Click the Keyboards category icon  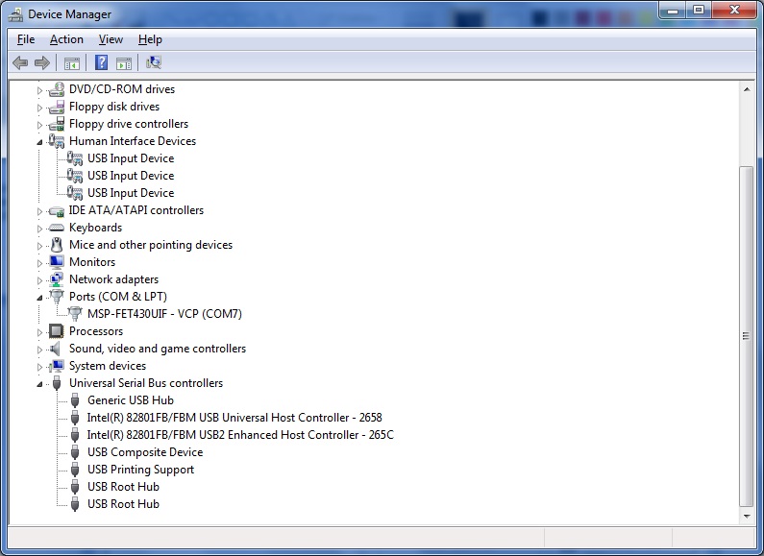coord(57,228)
